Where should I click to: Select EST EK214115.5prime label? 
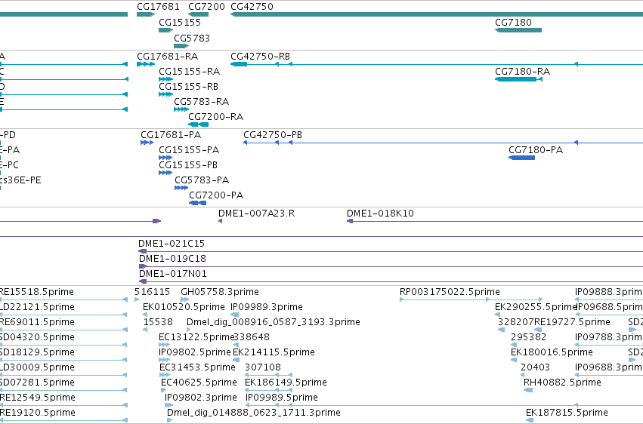click(x=274, y=353)
